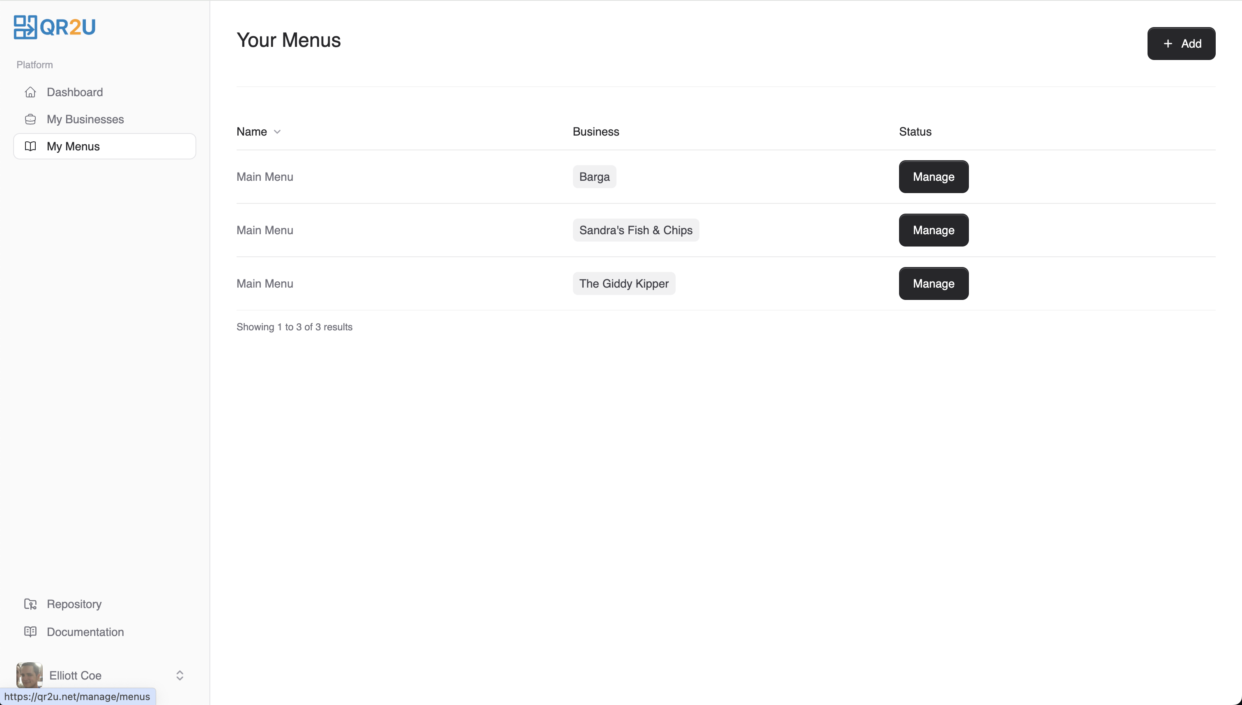Open the Dashboard page

point(74,92)
